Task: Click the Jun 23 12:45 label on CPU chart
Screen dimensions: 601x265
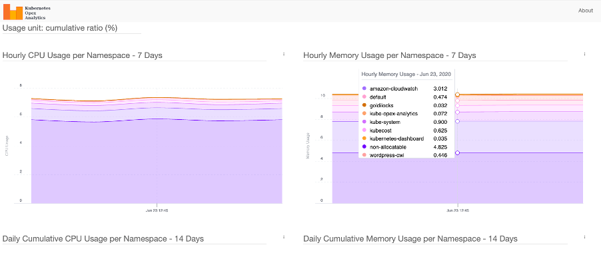Action: pos(157,210)
